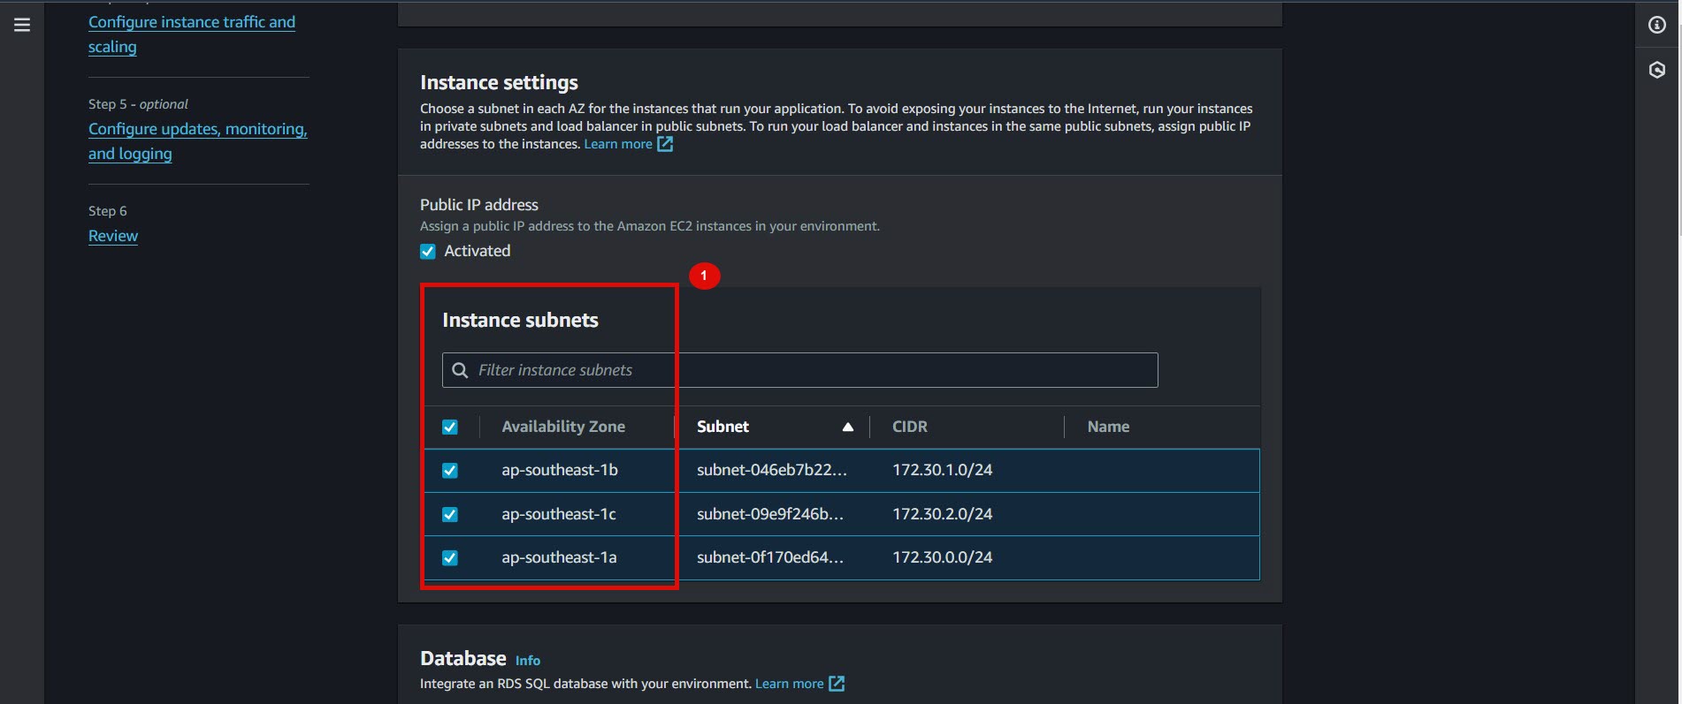Open the Database Info link

pyautogui.click(x=528, y=661)
